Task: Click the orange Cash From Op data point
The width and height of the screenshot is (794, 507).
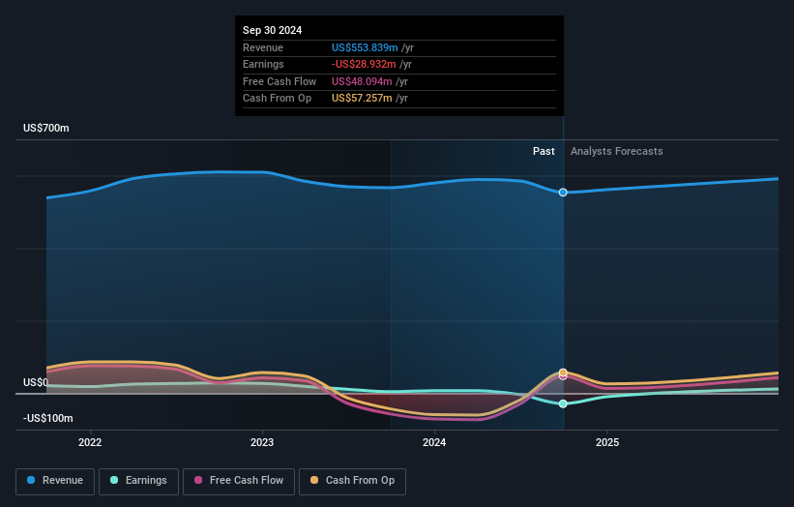Action: [x=563, y=373]
